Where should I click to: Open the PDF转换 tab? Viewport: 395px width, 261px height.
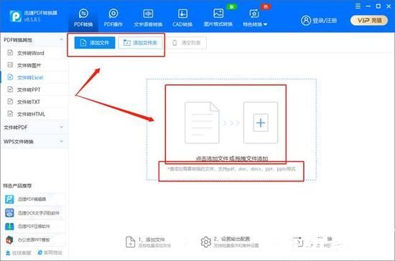(x=83, y=18)
